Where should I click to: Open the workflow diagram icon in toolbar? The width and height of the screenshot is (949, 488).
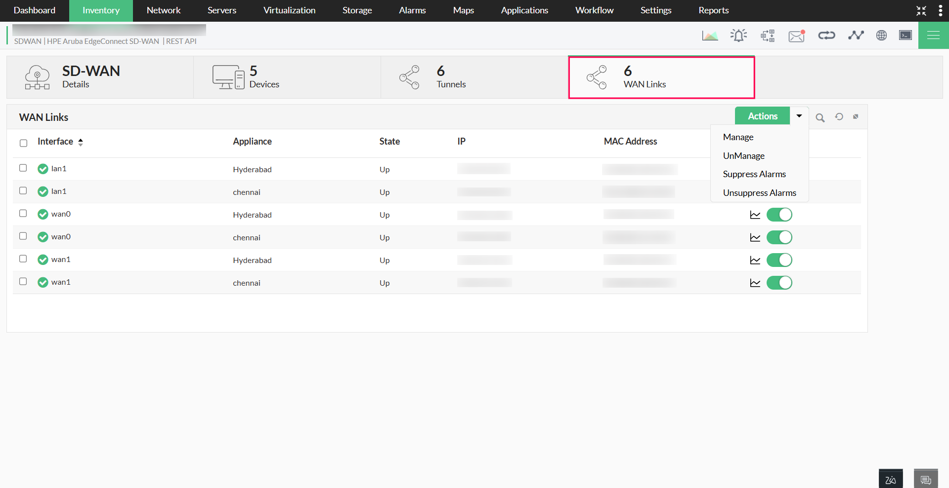click(x=768, y=36)
